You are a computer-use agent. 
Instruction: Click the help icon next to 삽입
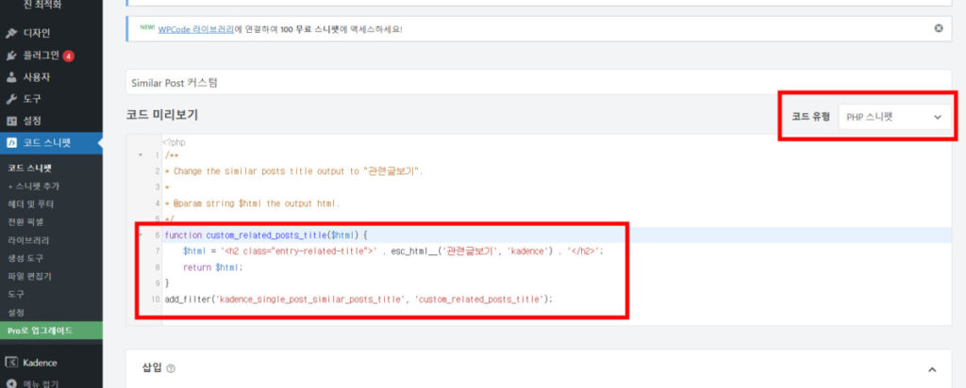(x=171, y=368)
